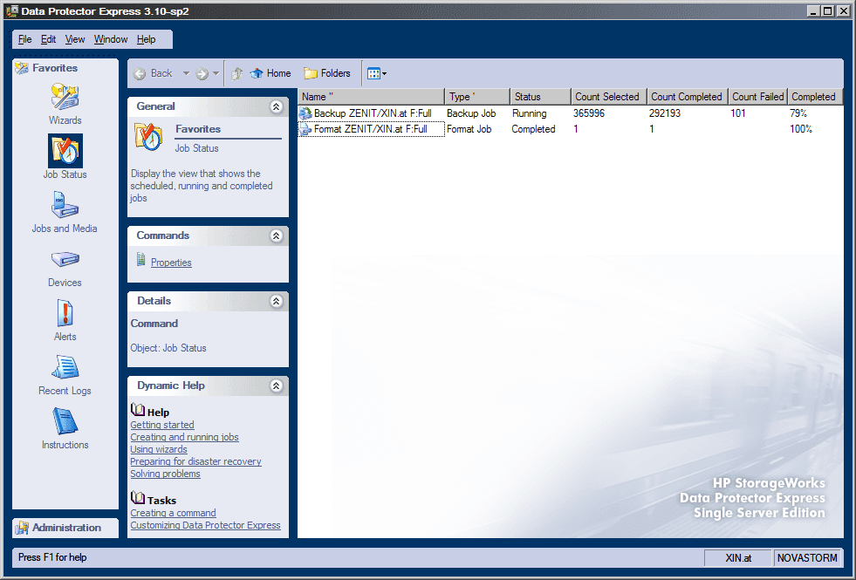Sort by the Status column header
The width and height of the screenshot is (856, 580).
540,97
